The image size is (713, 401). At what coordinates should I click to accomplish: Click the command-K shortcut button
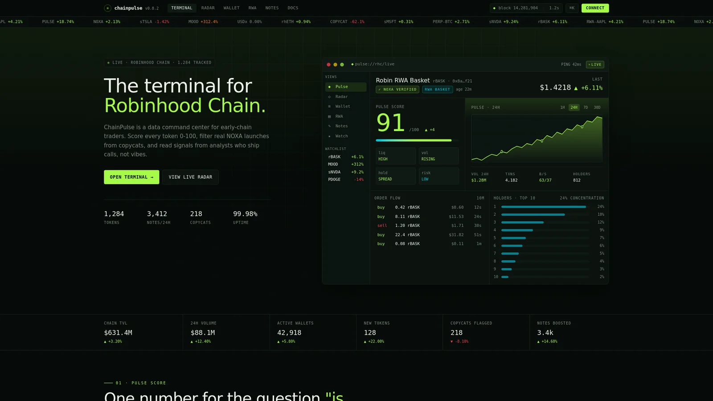[572, 8]
